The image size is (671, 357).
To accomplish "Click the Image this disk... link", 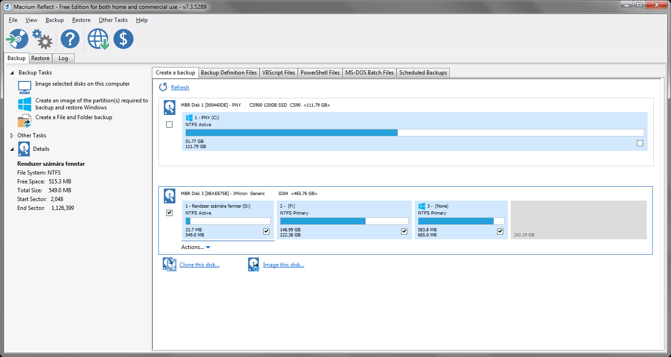I will [284, 265].
